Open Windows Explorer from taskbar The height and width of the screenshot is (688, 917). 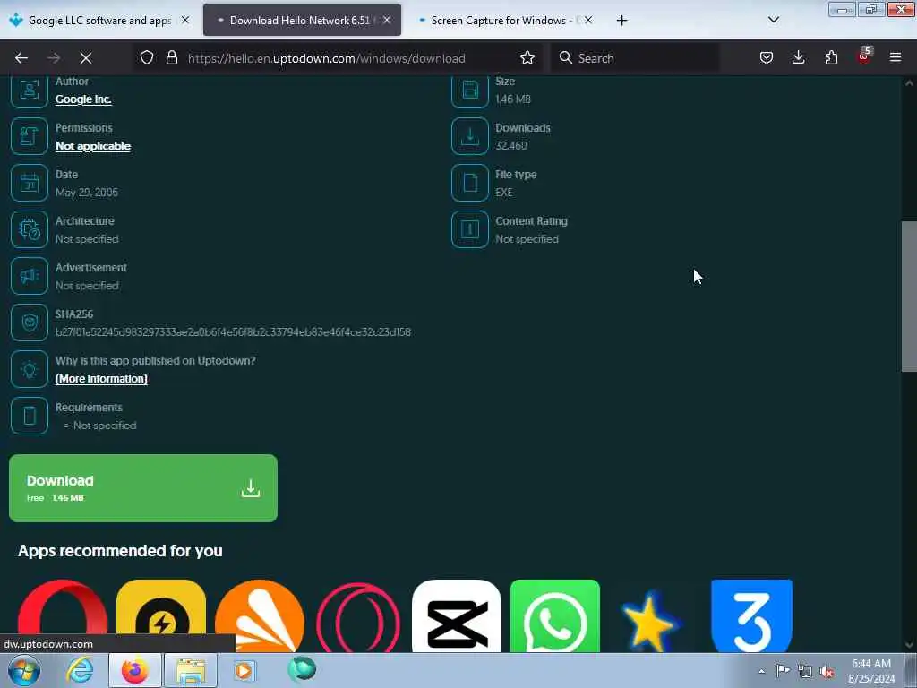[x=191, y=670]
